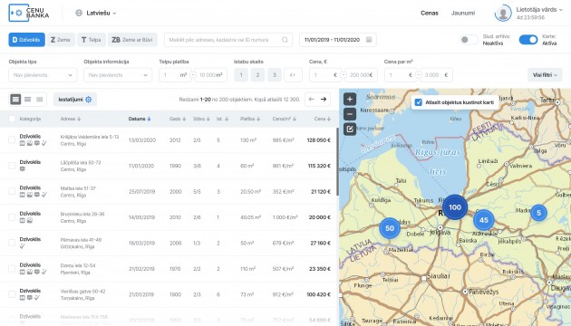
Task: Click the Vienības gatve 50-42 address
Action: (82, 291)
